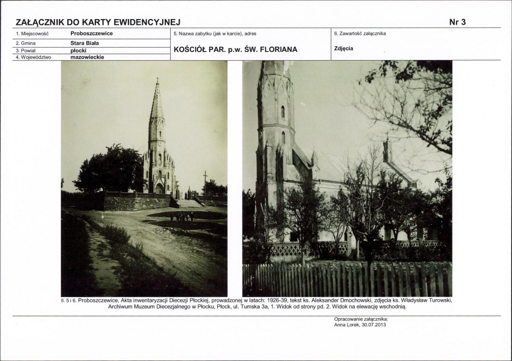
Task: Click the 5. Nazwa zabytku field label
Action: point(215,34)
